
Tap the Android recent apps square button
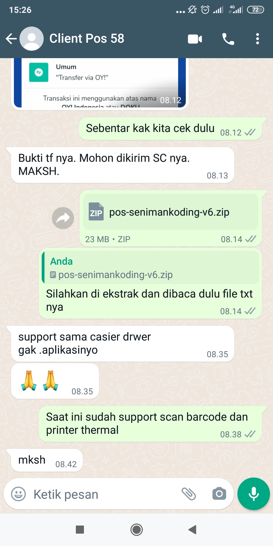point(80,530)
